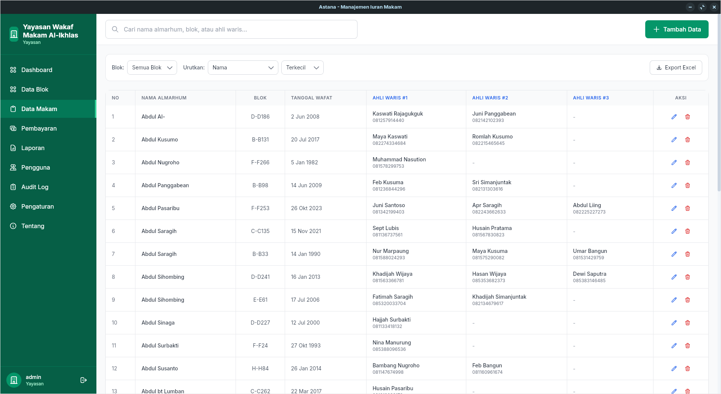Image resolution: width=721 pixels, height=394 pixels.
Task: Open the Pembayaran menu
Action: pos(39,128)
